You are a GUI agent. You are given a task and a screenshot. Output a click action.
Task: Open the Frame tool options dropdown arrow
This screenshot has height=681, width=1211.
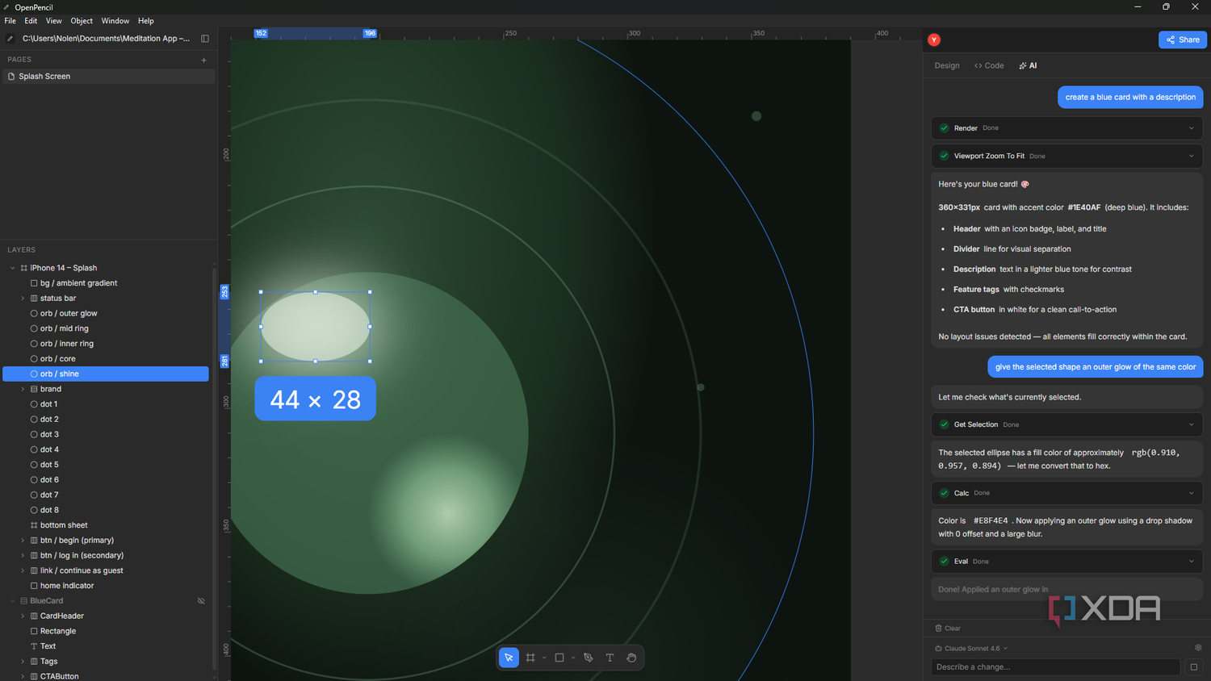[544, 658]
